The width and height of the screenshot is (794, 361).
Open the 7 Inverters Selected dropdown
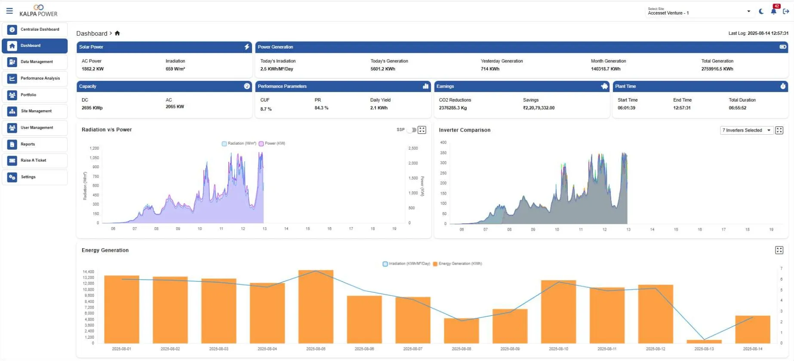point(746,130)
